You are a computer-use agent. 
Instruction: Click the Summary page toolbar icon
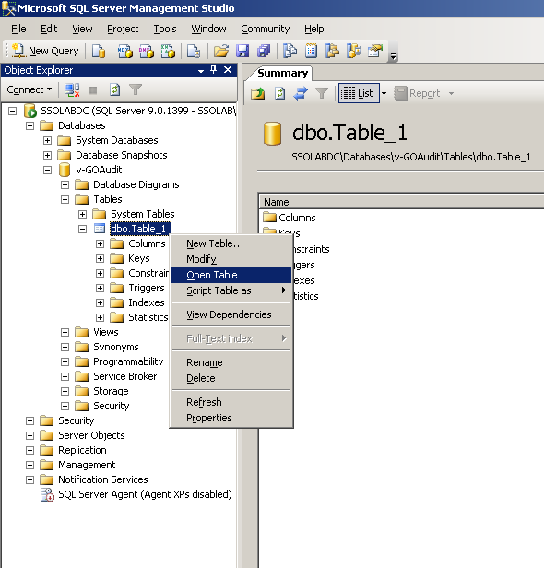(x=311, y=51)
